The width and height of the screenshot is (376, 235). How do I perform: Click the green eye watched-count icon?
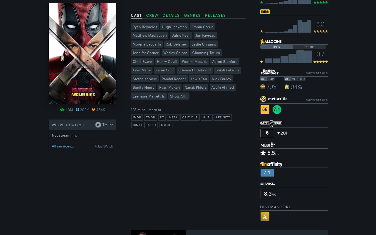pyautogui.click(x=62, y=110)
